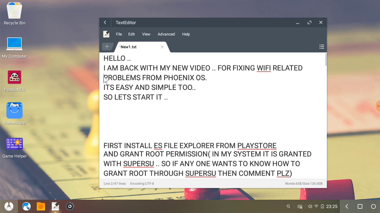This screenshot has height=213, width=380.
Task: Launch the browser from taskbar
Action: 26,206
